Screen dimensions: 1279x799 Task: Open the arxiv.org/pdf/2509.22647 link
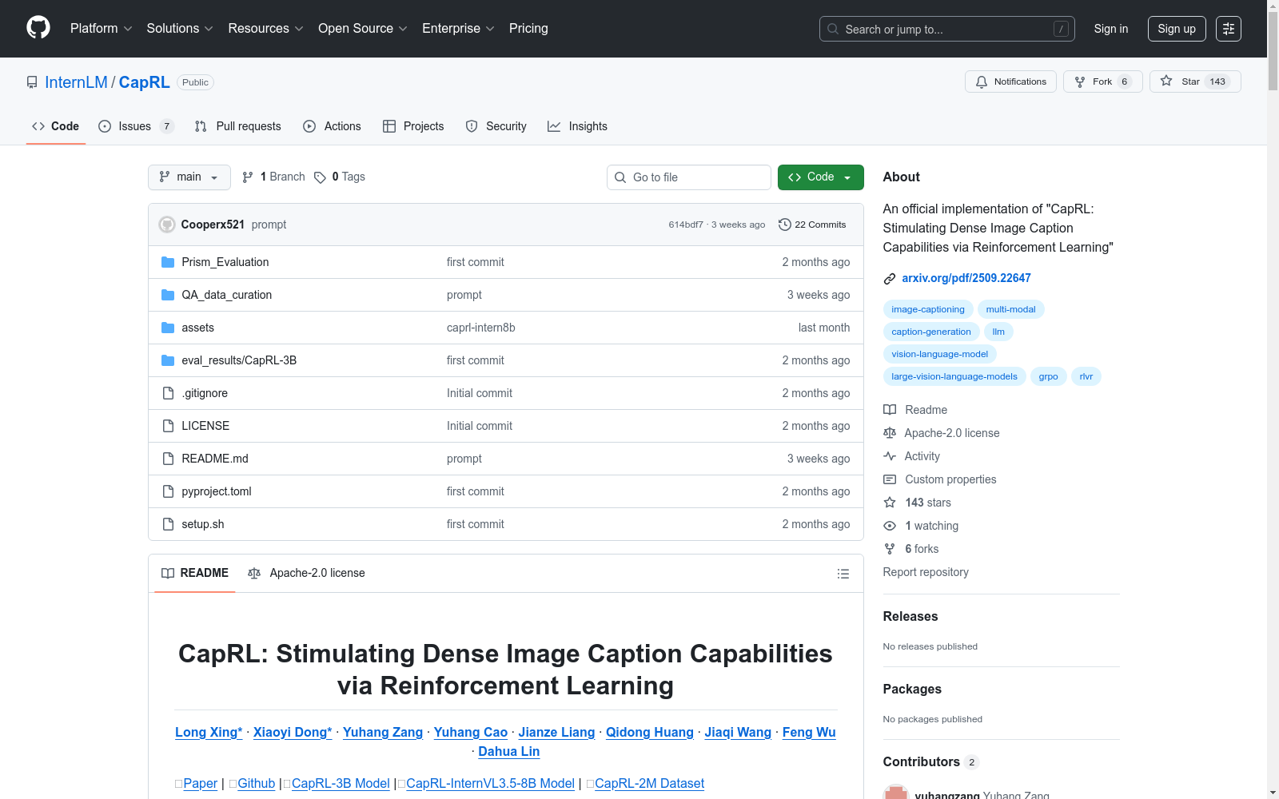pos(966,278)
